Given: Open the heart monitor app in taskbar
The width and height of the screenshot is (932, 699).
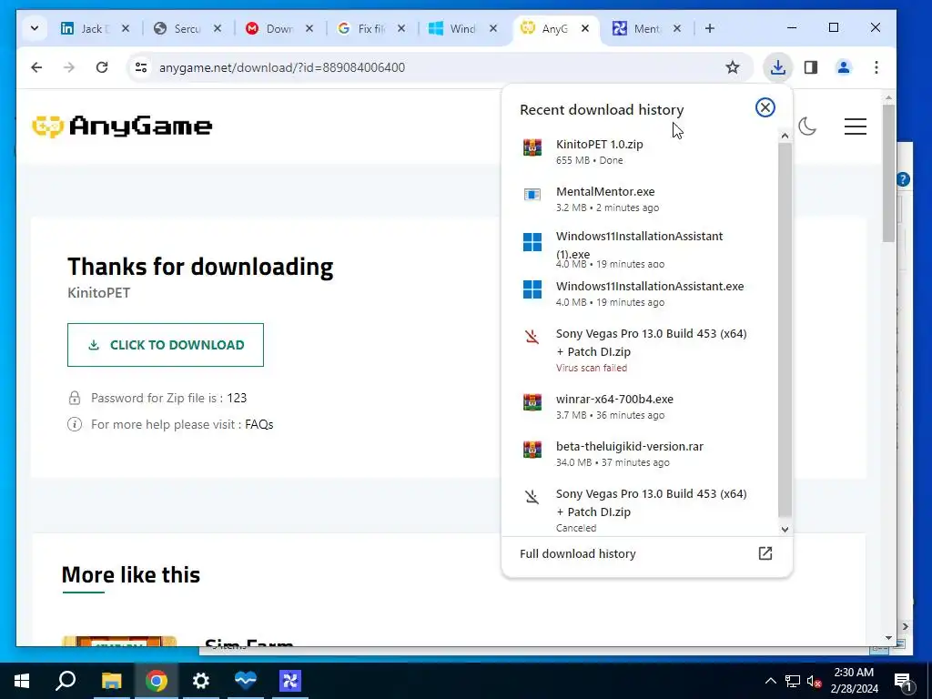Looking at the screenshot, I should point(246,681).
